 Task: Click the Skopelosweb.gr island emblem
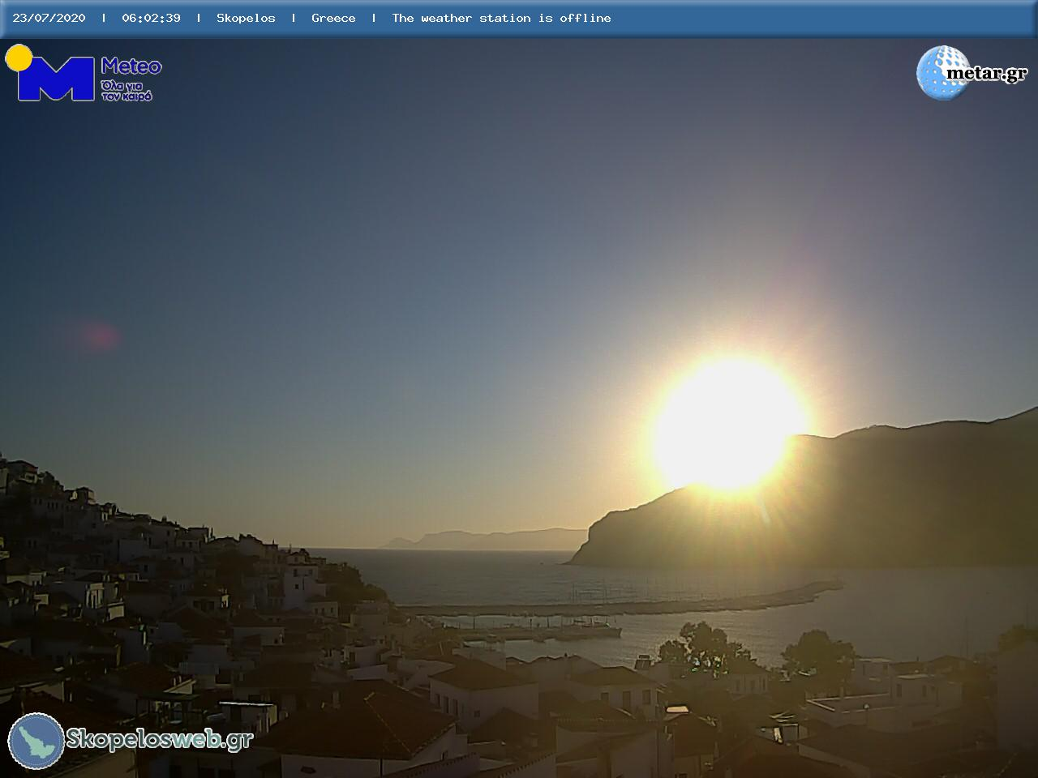click(x=36, y=741)
